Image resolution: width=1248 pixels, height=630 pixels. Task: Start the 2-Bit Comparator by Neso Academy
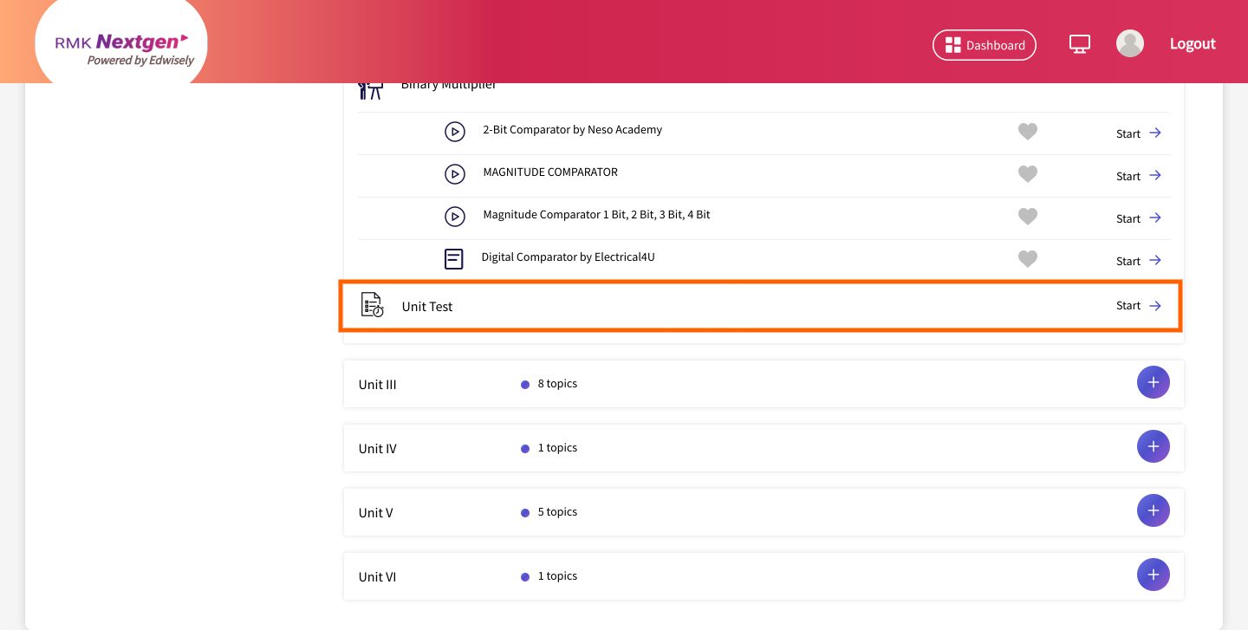click(x=1139, y=133)
